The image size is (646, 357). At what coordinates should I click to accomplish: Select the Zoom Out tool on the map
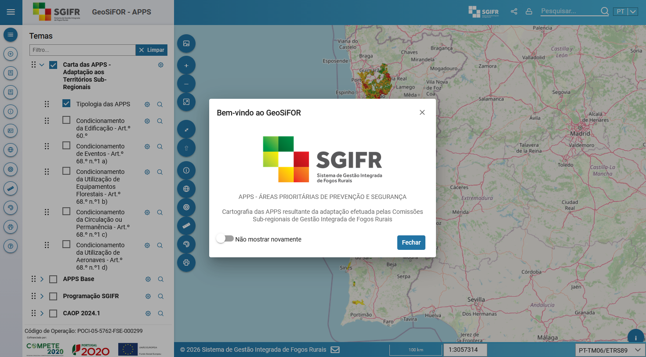pos(186,83)
